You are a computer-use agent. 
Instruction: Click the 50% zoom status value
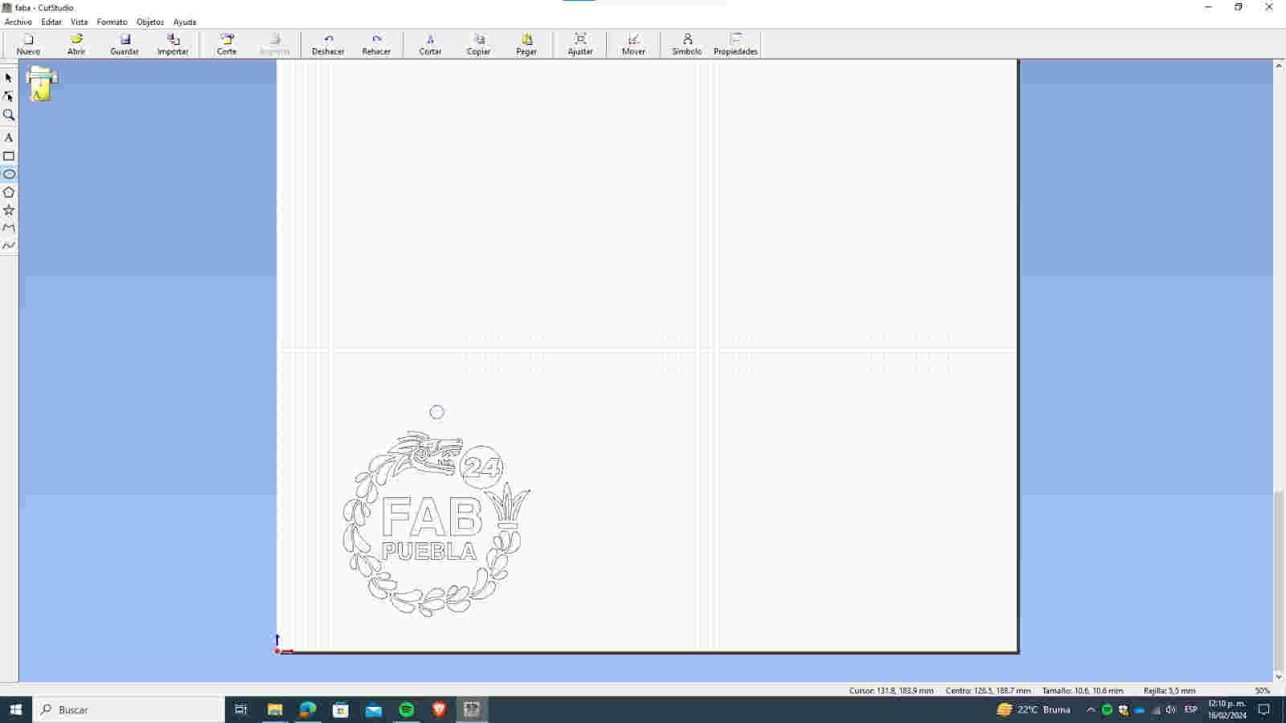pyautogui.click(x=1263, y=691)
